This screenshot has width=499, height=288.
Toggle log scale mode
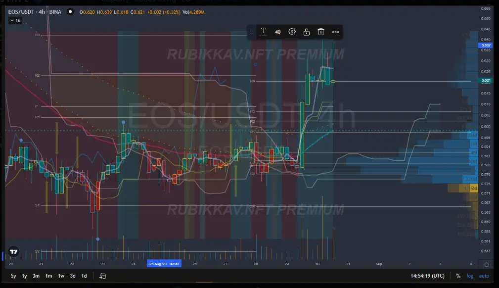point(470,276)
